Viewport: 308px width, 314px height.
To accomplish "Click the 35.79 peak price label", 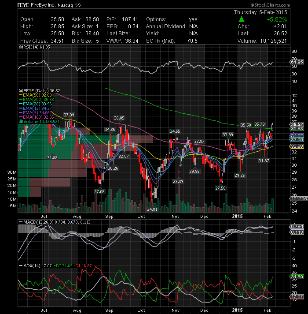I will 260,124.
